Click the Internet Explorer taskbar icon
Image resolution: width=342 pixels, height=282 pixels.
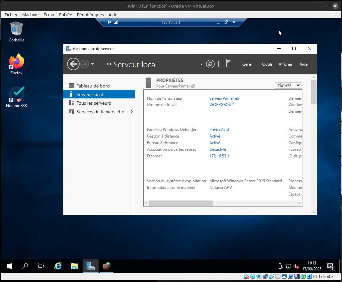tap(58, 266)
